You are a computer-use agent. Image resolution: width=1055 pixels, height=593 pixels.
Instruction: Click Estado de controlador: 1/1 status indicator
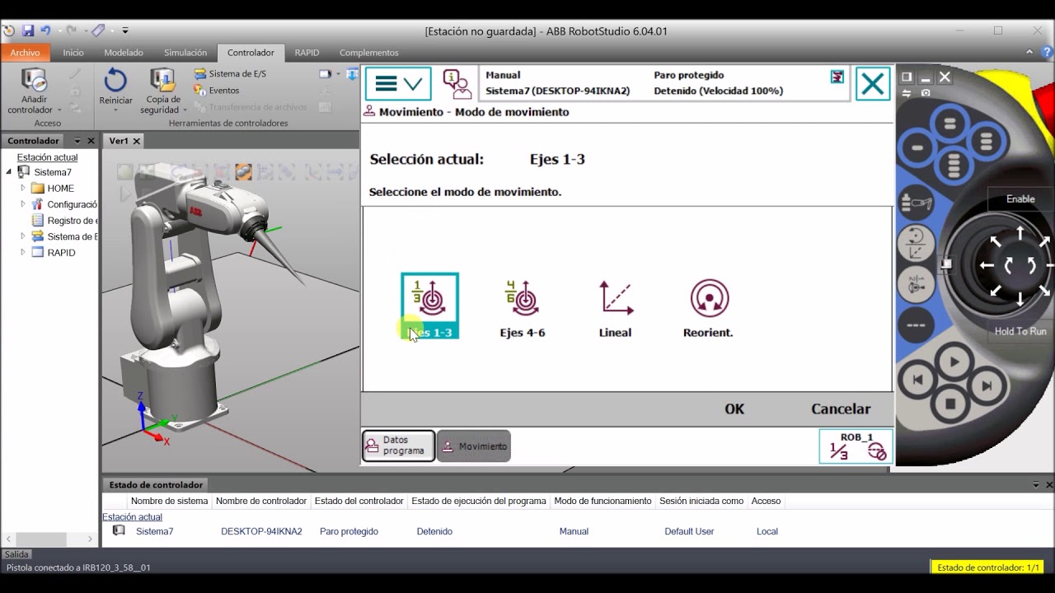point(988,567)
